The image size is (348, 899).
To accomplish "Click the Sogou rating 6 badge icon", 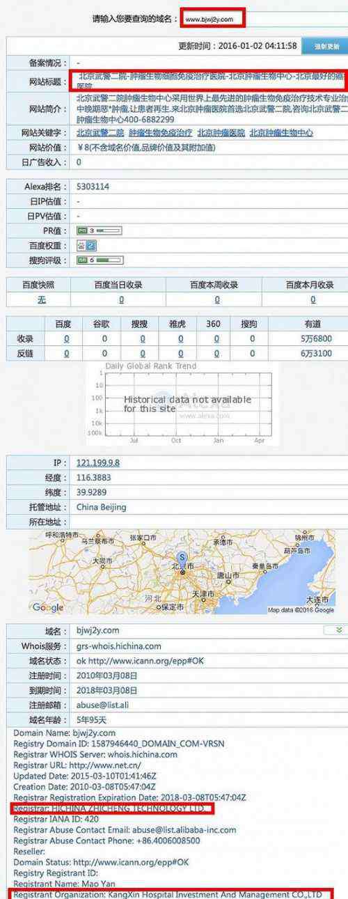I will coord(99,261).
